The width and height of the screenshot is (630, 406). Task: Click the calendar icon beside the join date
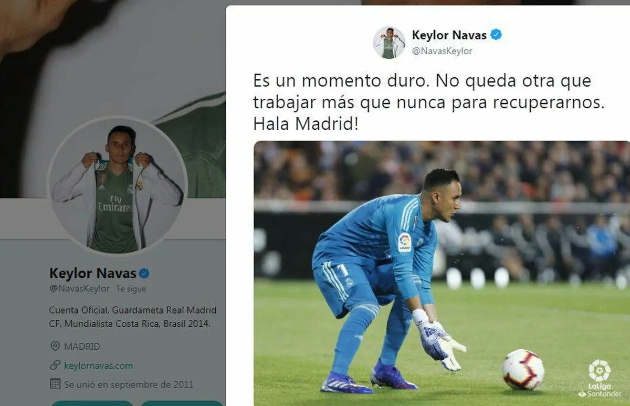click(55, 384)
